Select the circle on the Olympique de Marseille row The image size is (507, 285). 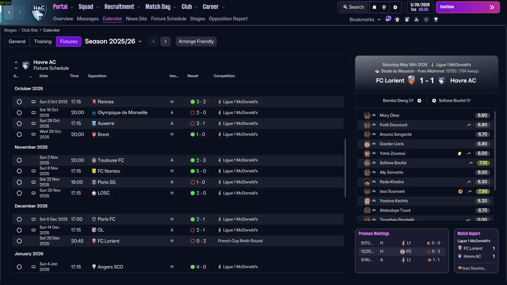coord(19,113)
